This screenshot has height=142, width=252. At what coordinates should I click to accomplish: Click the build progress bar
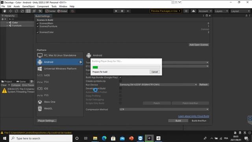pos(126,67)
